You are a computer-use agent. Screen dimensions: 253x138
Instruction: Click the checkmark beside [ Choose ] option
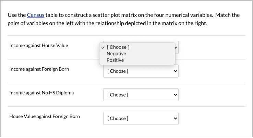tap(104, 47)
